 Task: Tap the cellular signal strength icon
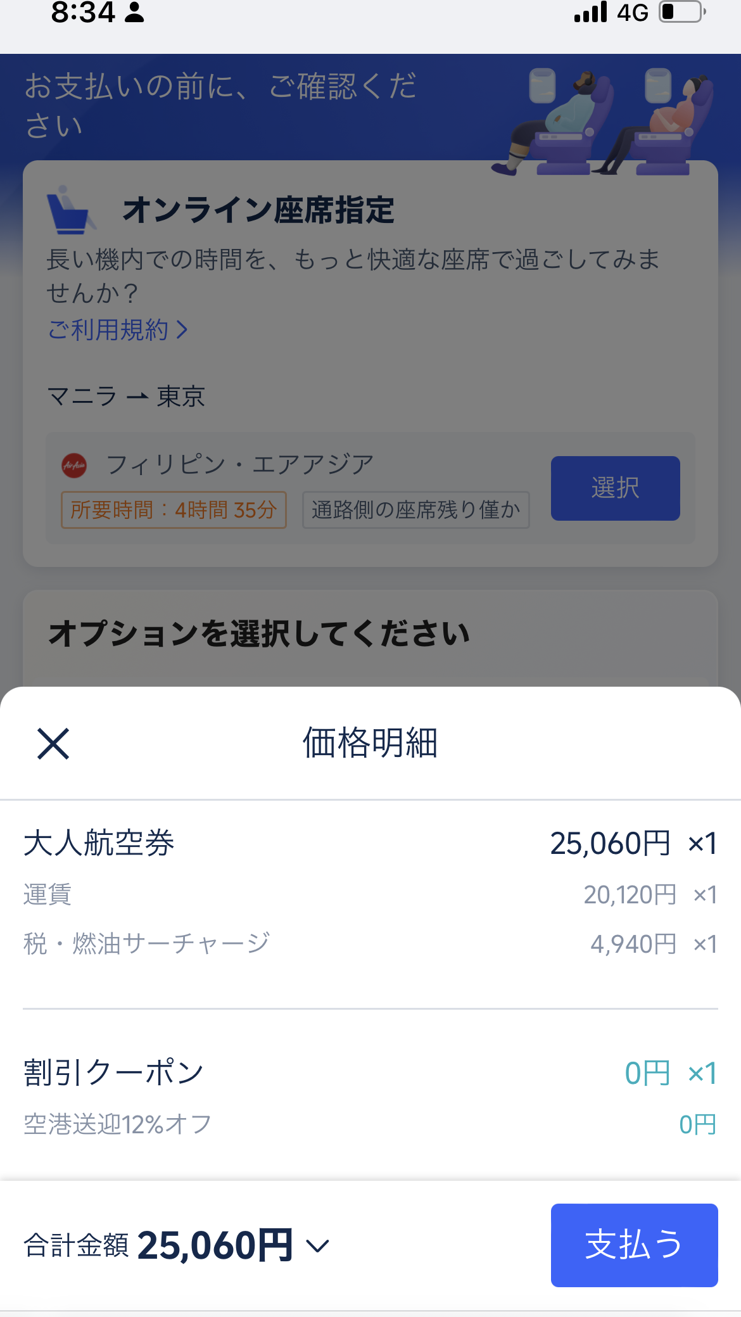[x=590, y=12]
